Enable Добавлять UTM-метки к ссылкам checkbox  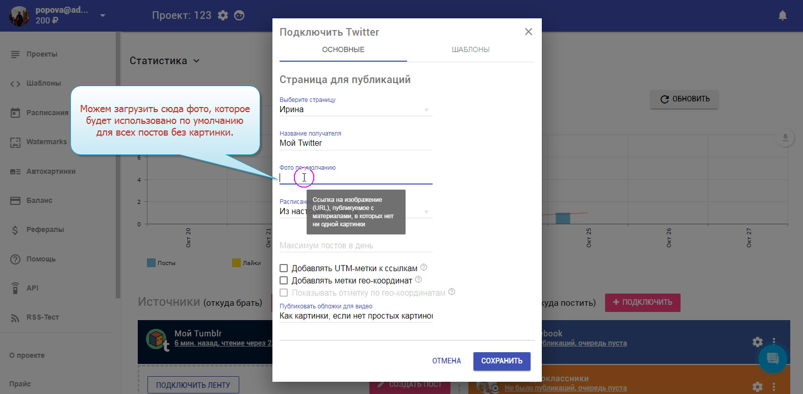tap(284, 268)
